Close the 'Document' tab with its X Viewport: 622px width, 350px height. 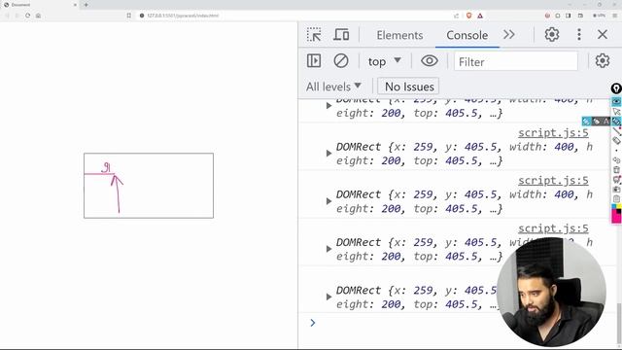tap(75, 5)
